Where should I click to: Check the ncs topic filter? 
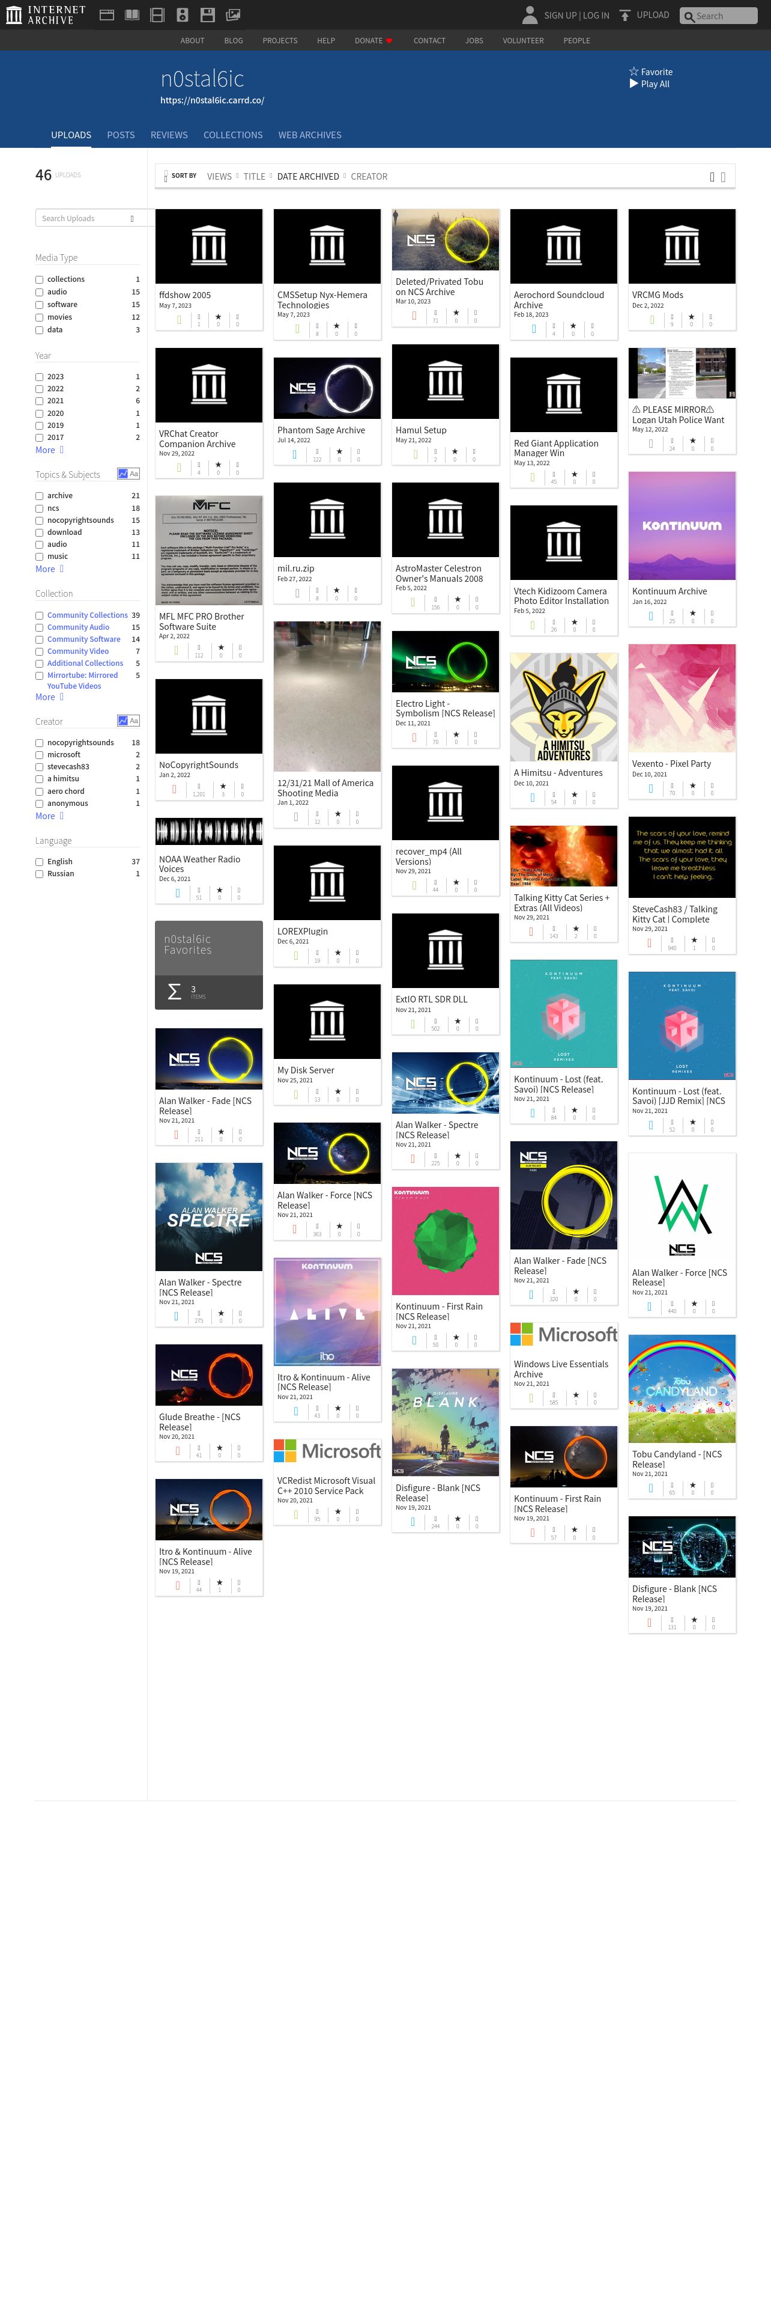click(40, 508)
